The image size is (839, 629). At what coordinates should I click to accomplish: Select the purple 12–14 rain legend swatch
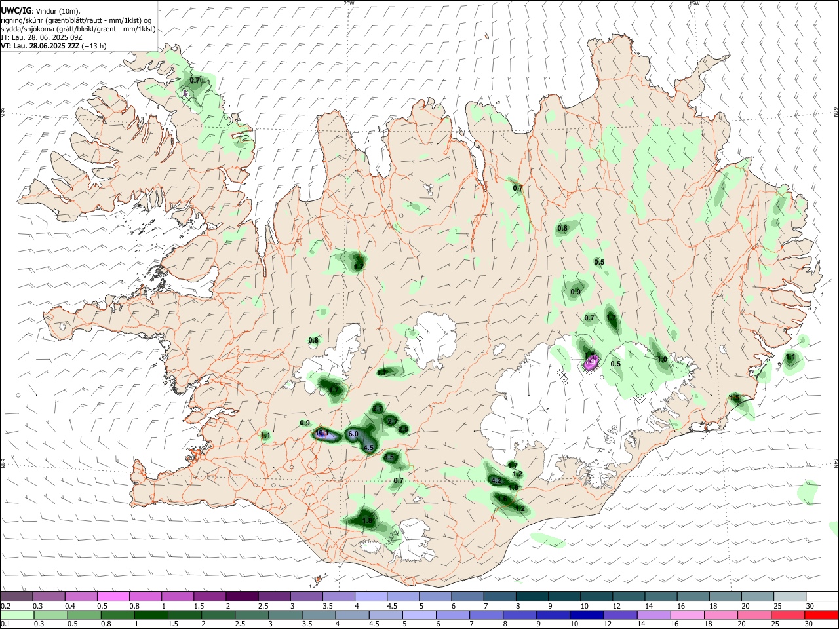pos(619,615)
